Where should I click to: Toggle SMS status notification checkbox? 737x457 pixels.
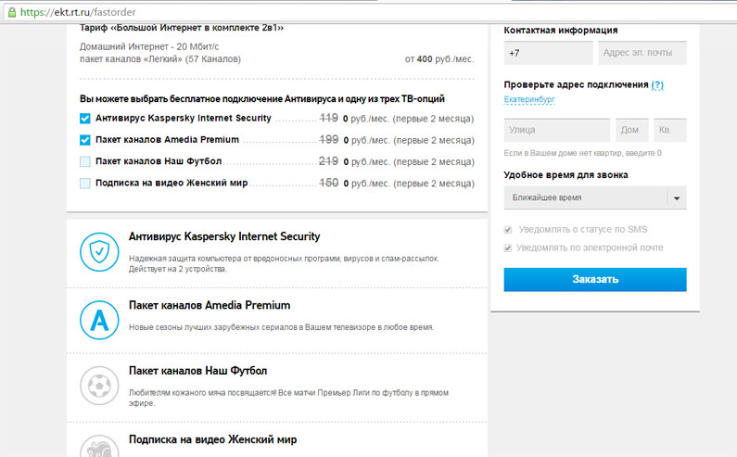508,230
